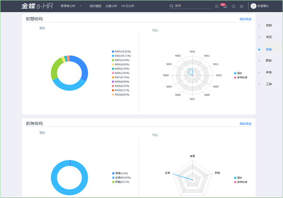Toggle 运营 legend entry in 职务结构 donut
Screen dimensions: 283x198
(121, 177)
